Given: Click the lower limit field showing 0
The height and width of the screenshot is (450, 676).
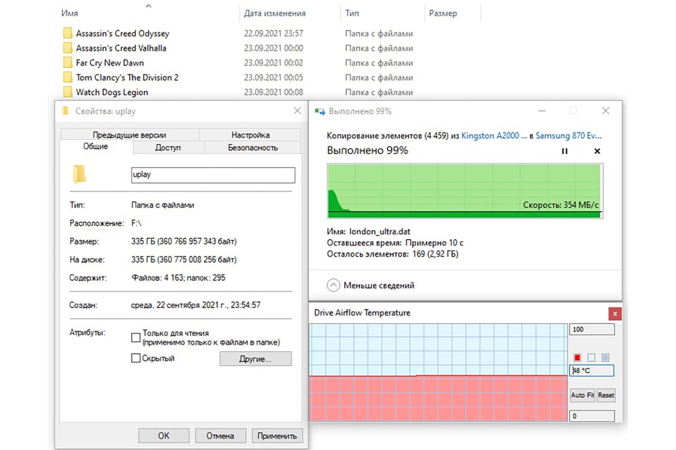Looking at the screenshot, I should pos(591,416).
